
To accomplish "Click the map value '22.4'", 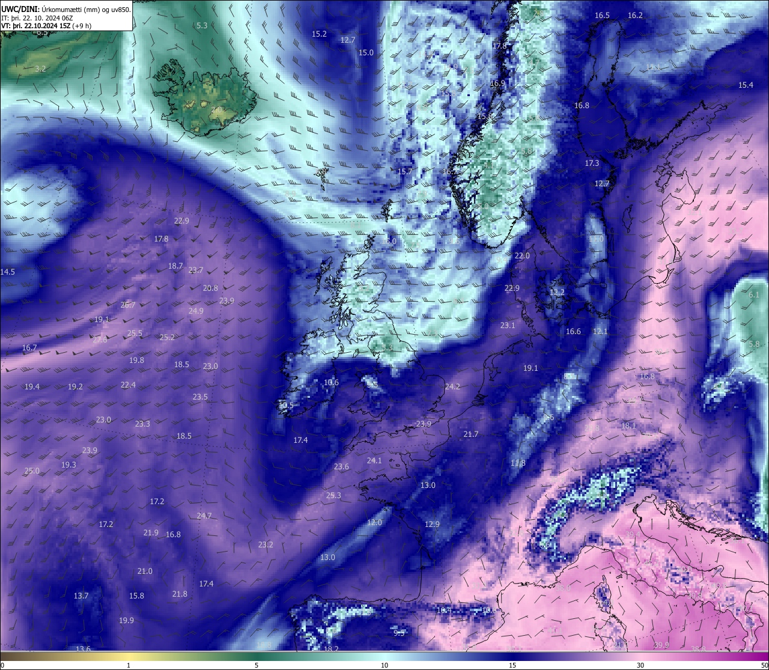I will [x=128, y=385].
